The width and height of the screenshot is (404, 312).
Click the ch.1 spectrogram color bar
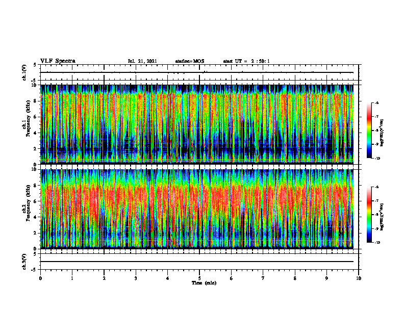coord(369,131)
